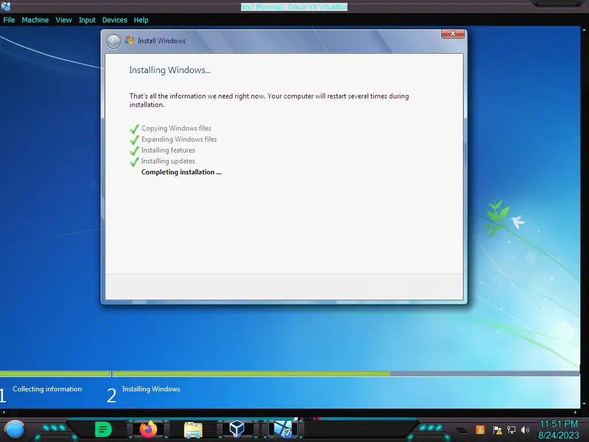Click the volume speaker tray icon
The image size is (589, 442).
(x=525, y=429)
